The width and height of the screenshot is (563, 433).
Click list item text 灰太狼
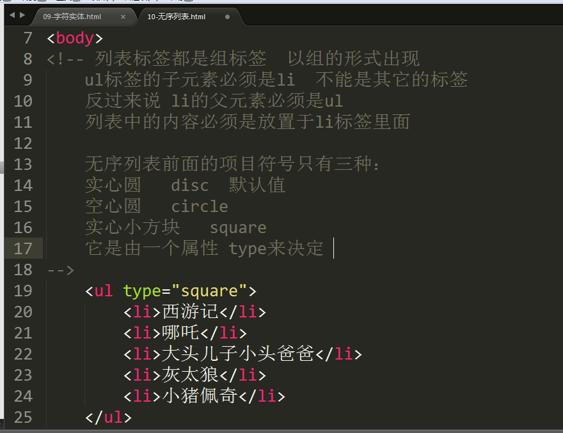pyautogui.click(x=190, y=375)
